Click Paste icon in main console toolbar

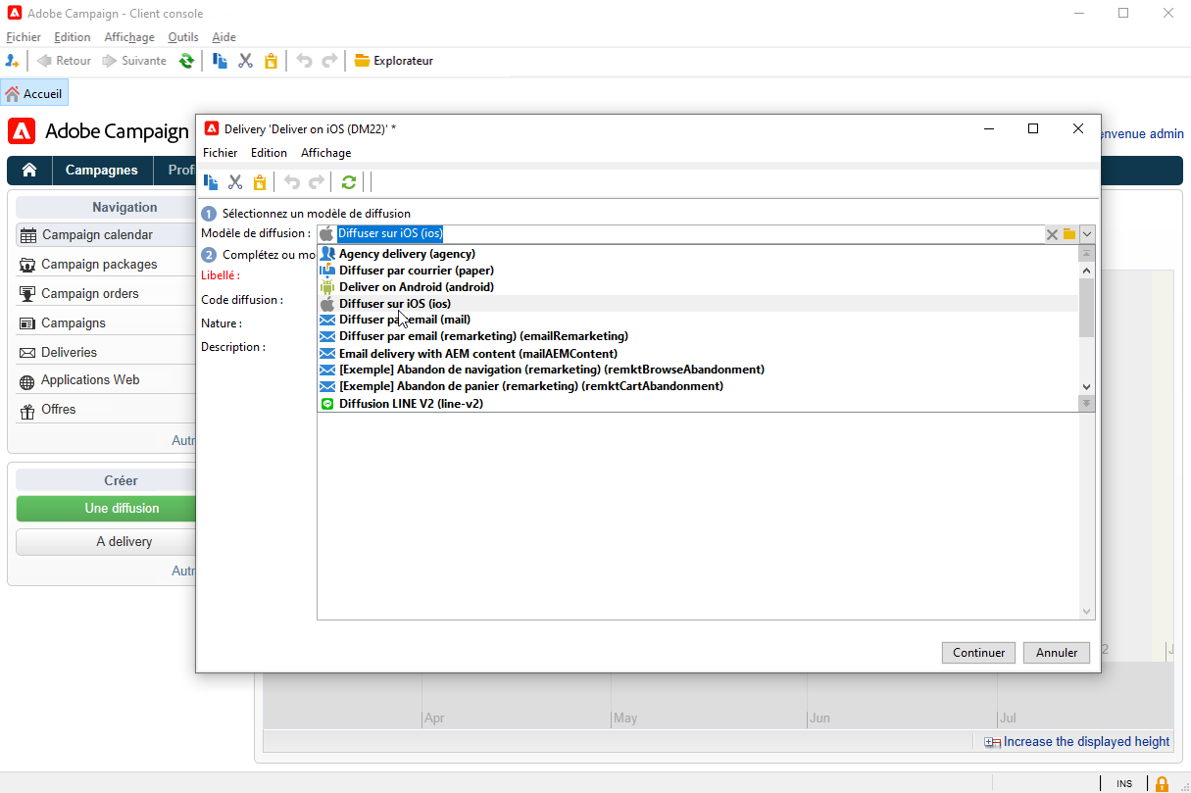(x=271, y=61)
